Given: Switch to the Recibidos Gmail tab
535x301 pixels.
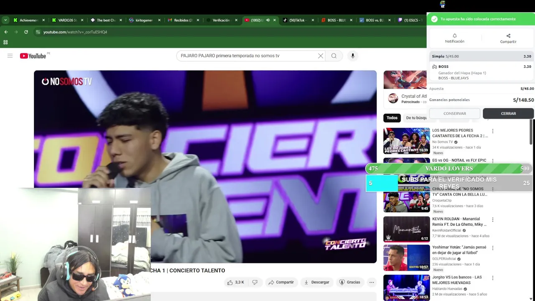Looking at the screenshot, I should (183, 20).
